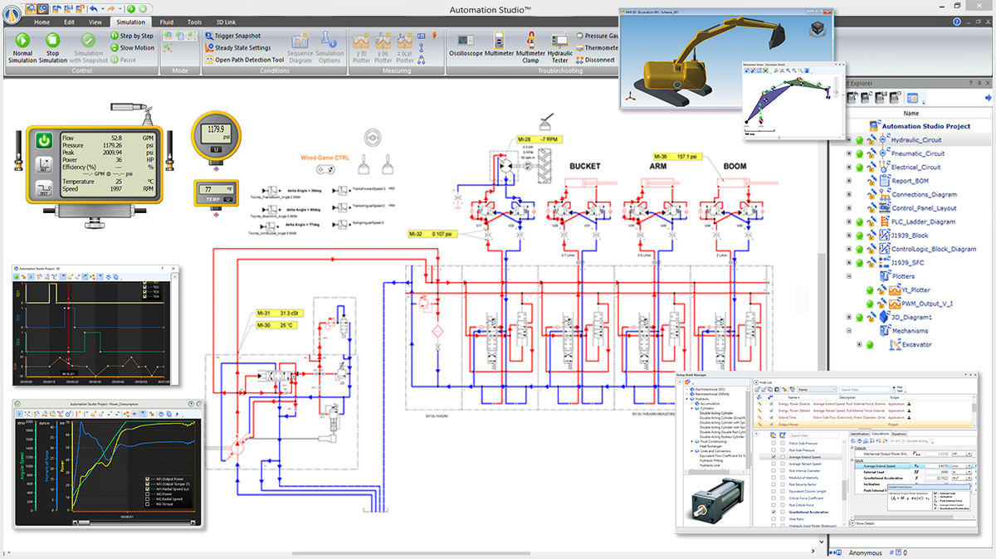Toggle green status light of Yt_Plotter
Viewport: 996px width, 559px height.
[x=870, y=290]
